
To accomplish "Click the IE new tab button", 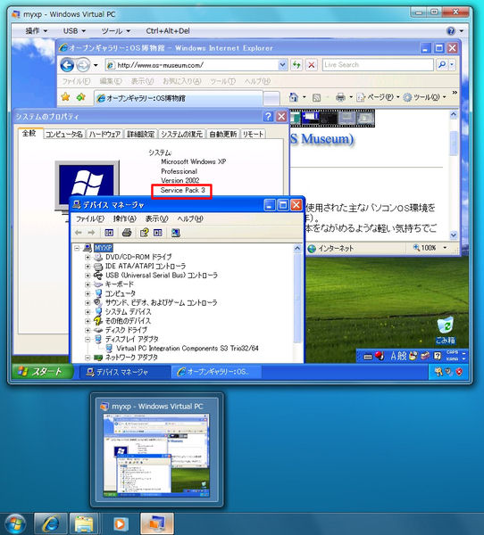I will coord(271,98).
